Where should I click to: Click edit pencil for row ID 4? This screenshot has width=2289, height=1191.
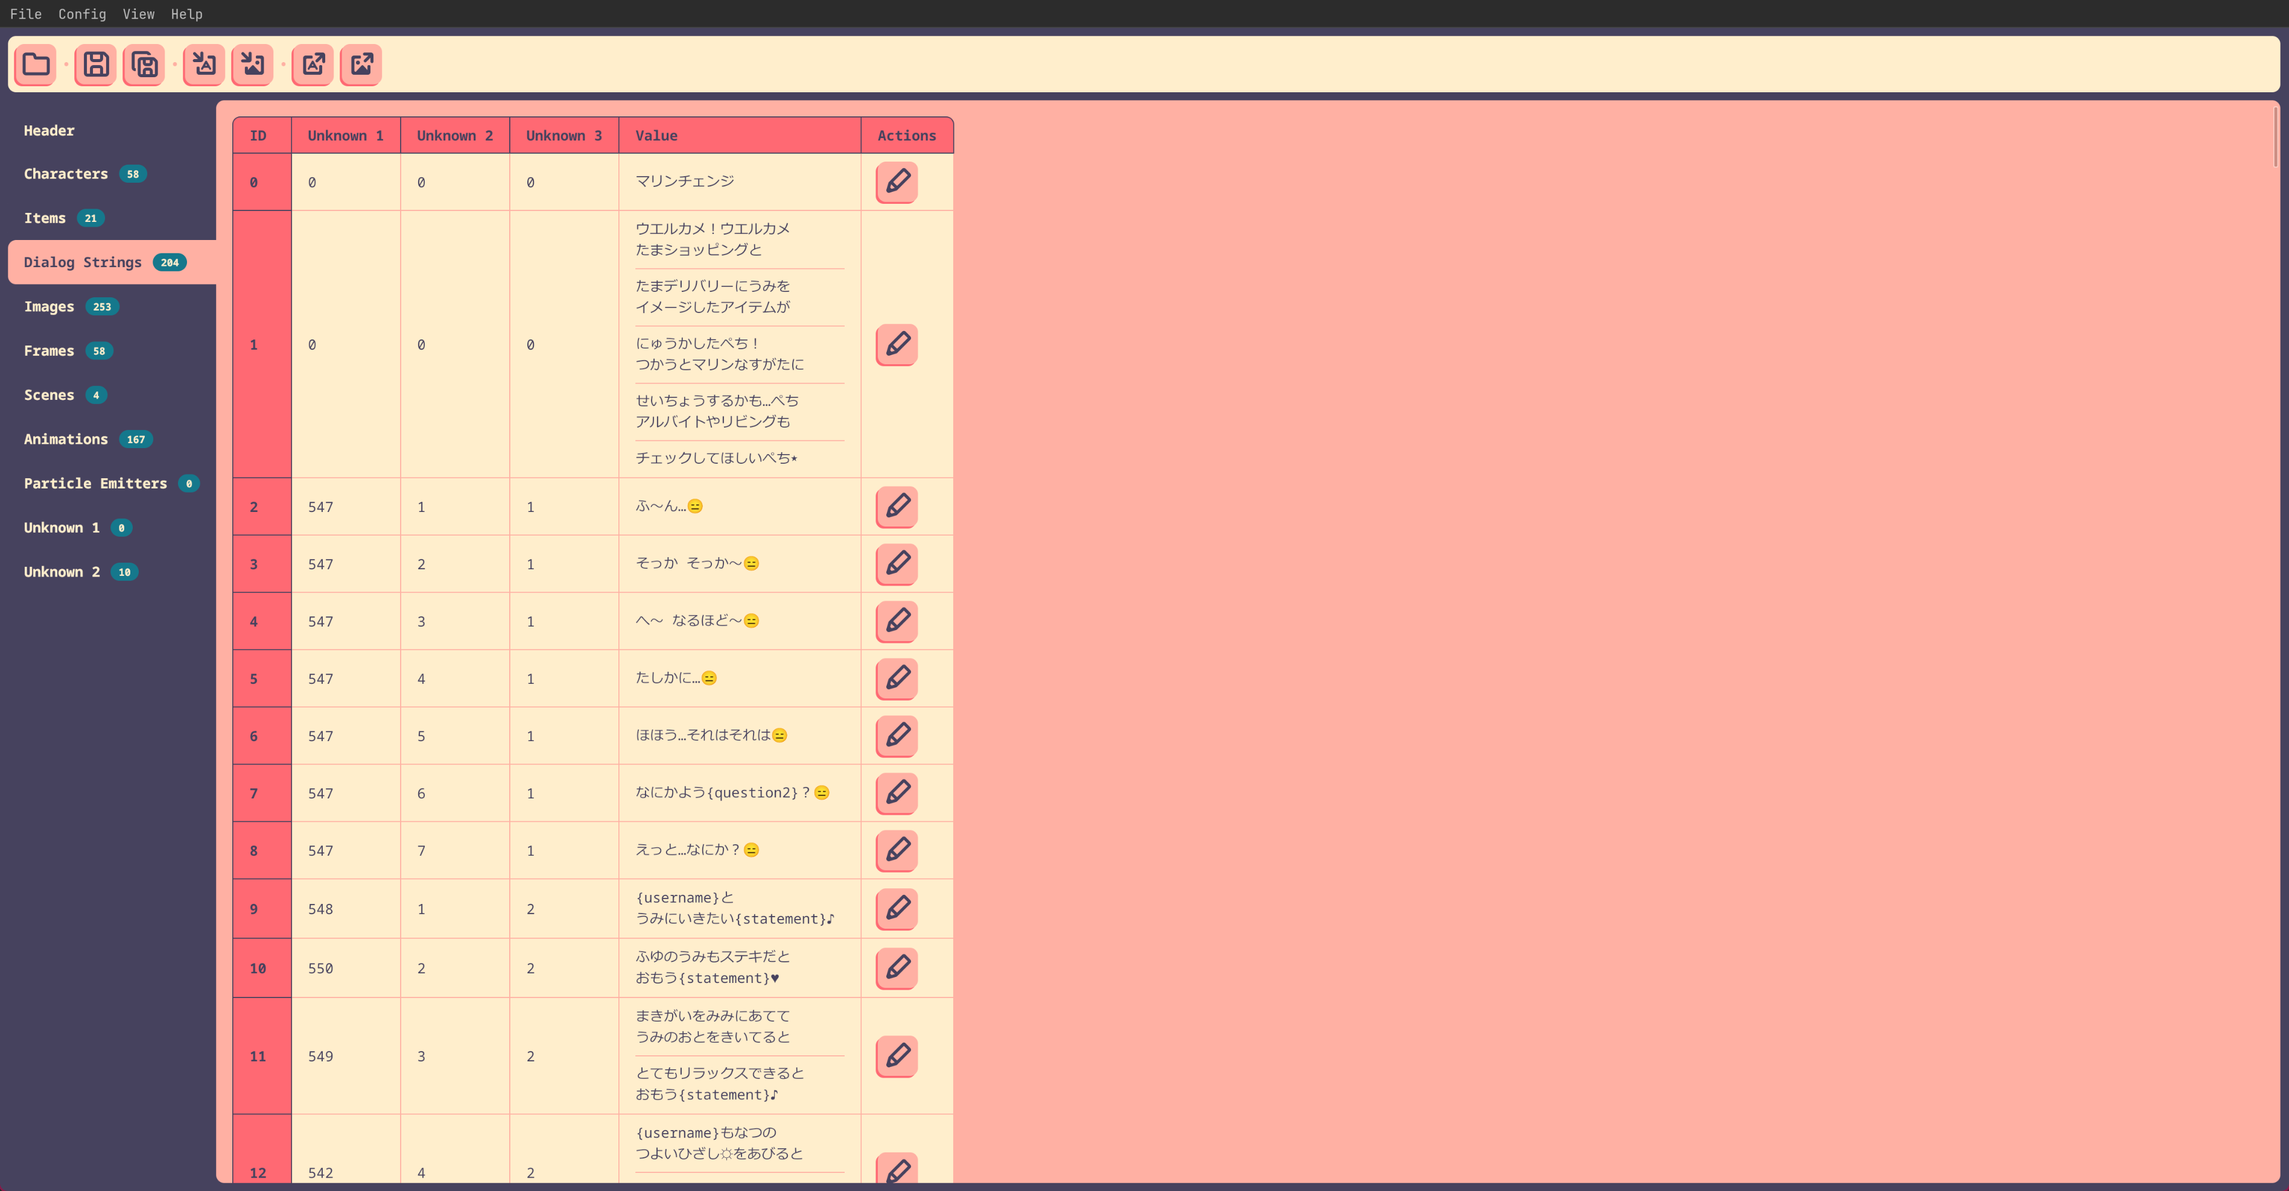click(898, 621)
